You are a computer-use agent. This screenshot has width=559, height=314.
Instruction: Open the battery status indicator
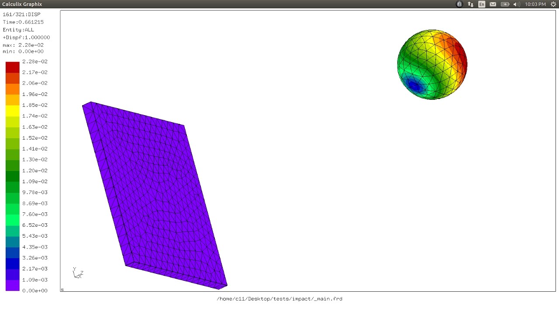[505, 4]
